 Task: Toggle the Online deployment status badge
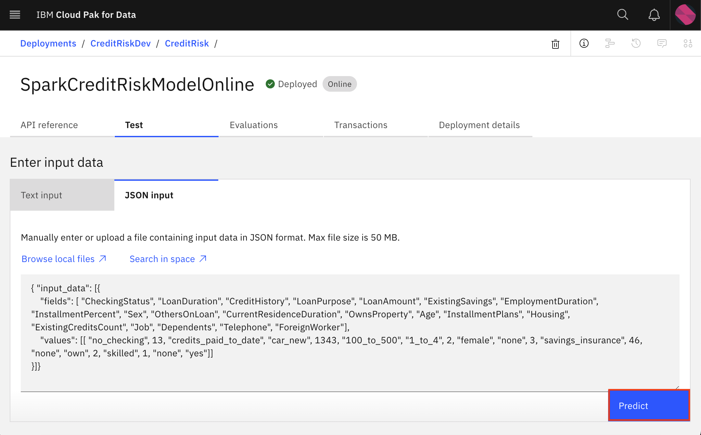[x=339, y=84]
